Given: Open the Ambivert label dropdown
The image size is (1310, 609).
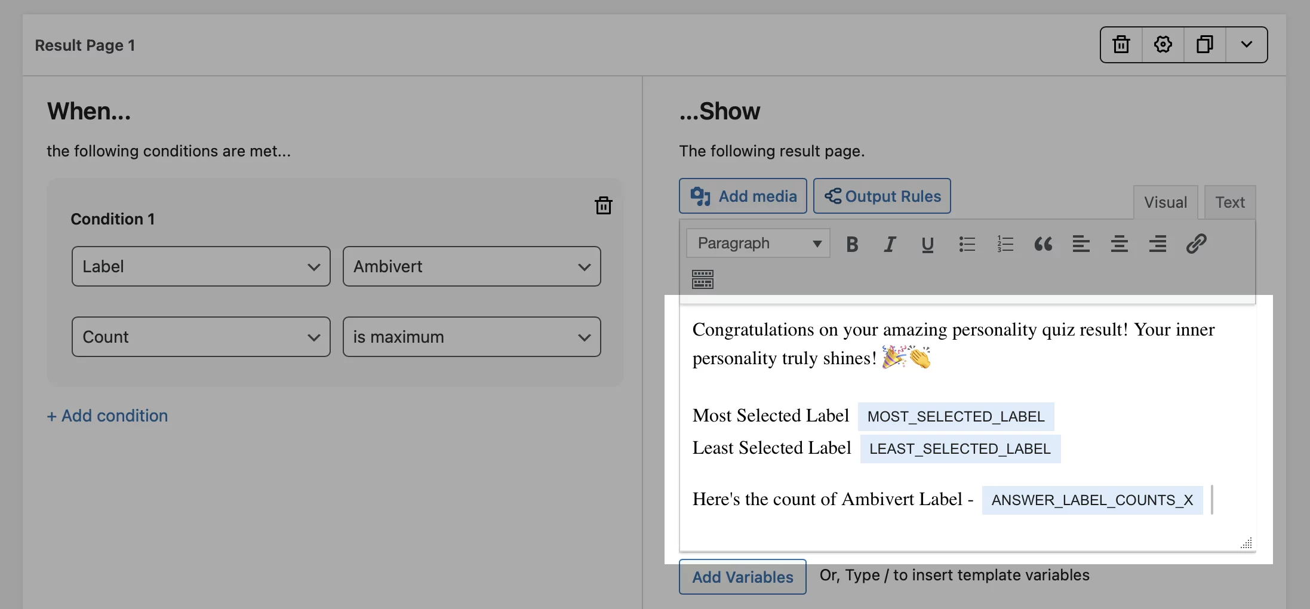Looking at the screenshot, I should point(472,266).
